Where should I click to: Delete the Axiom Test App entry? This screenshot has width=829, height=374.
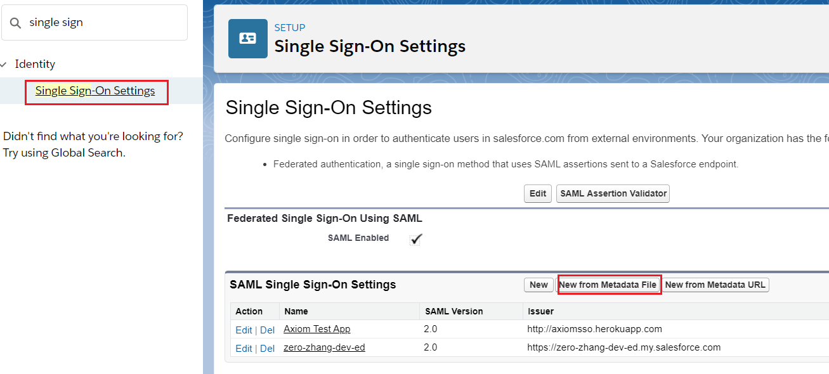(267, 330)
